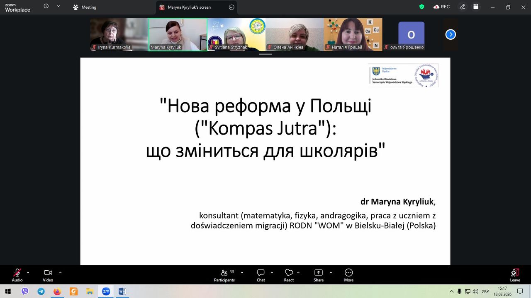This screenshot has height=298, width=531.
Task: Select Maryna Kyryliuk's screen tab
Action: 189,7
